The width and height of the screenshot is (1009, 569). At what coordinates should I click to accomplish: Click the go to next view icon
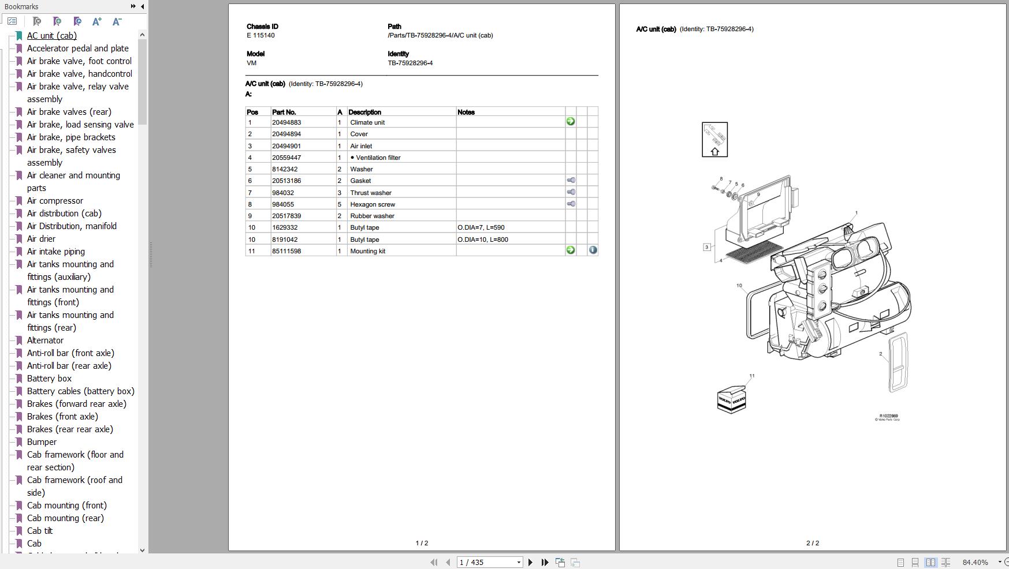[575, 562]
